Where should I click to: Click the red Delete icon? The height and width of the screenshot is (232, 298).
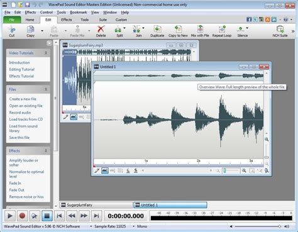101,29
